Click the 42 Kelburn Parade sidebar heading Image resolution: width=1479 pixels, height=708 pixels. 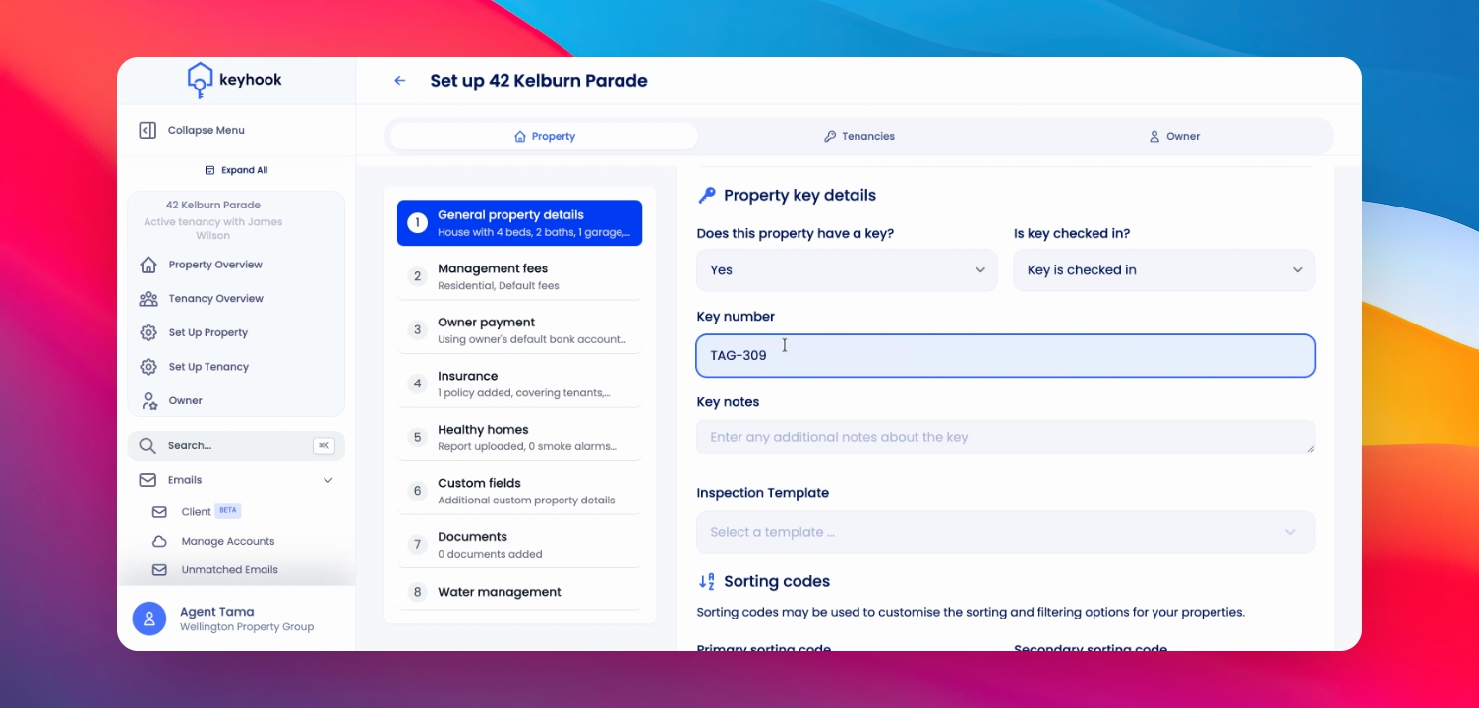click(213, 205)
